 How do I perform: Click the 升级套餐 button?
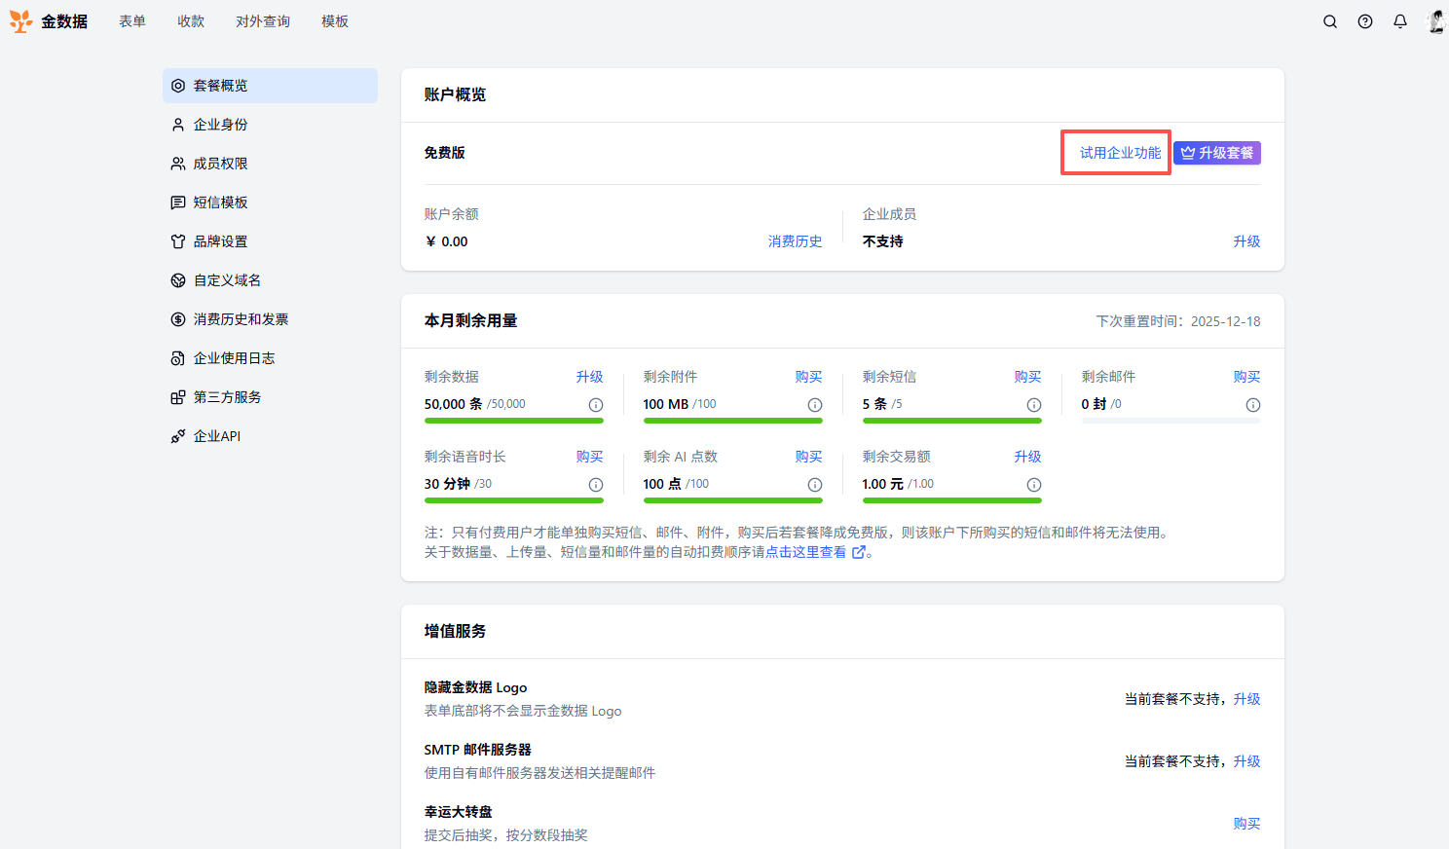[x=1217, y=153]
